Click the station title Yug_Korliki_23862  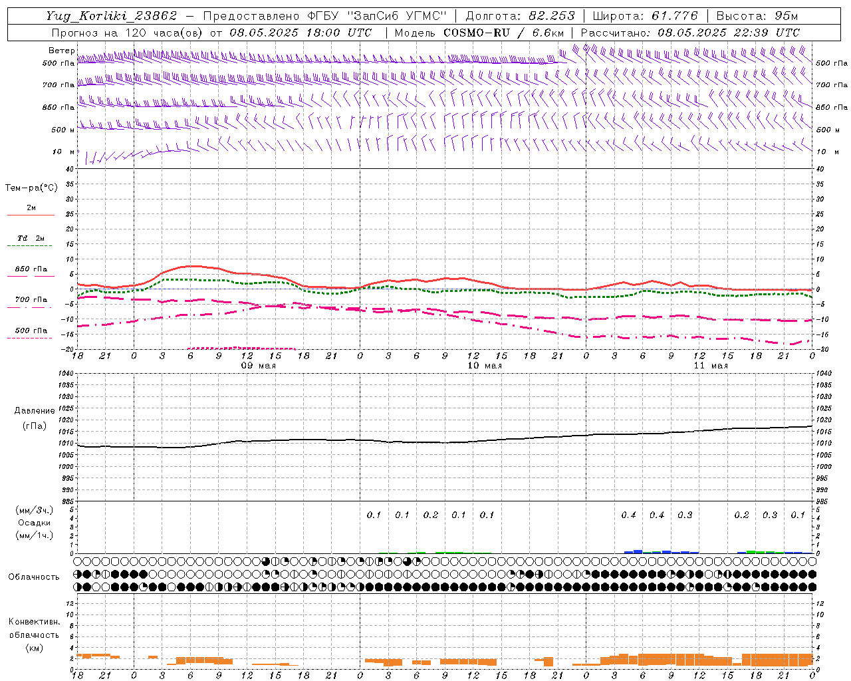[111, 16]
